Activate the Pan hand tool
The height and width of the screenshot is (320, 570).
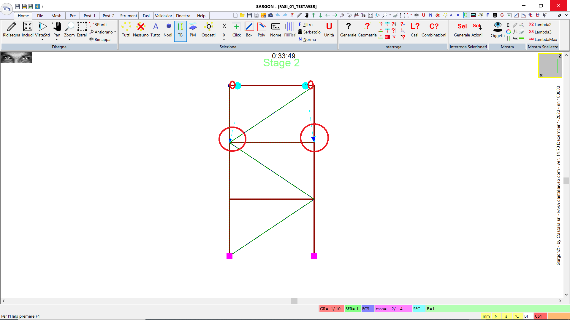click(57, 27)
